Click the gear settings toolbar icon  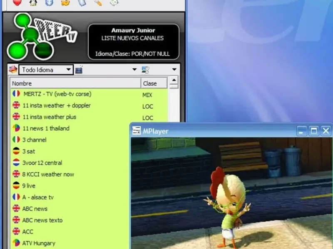coord(114,2)
